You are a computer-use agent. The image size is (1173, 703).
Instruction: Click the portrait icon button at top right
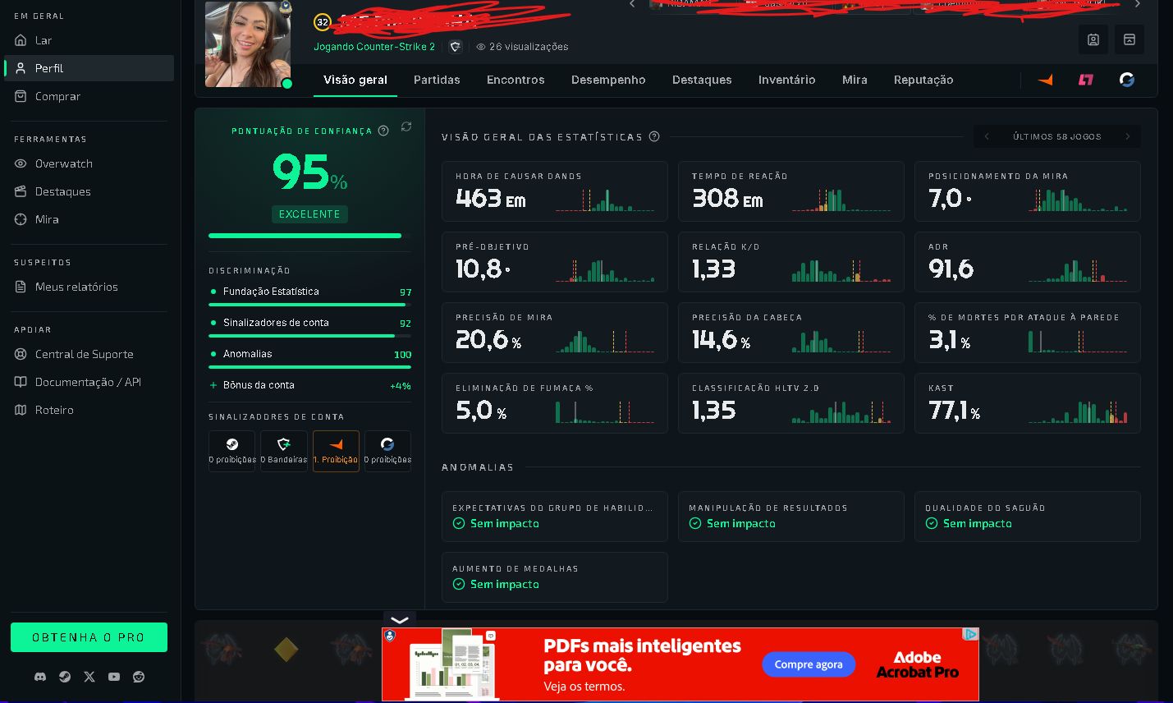click(1093, 39)
